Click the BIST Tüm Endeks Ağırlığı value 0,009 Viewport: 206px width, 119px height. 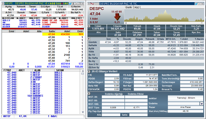pos(113,108)
